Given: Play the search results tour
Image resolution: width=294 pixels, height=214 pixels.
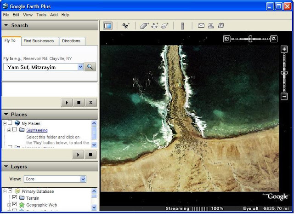Looking at the screenshot, I should pyautogui.click(x=67, y=103).
